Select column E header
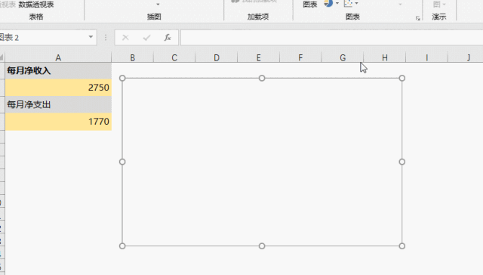 [x=258, y=57]
